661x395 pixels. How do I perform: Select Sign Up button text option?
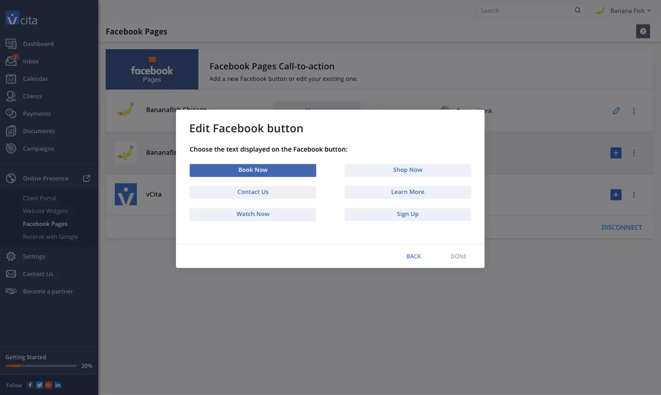tap(408, 214)
